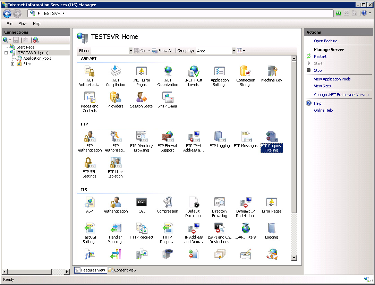The image size is (375, 285).
Task: Click the features list scroll down arrow
Action: click(x=294, y=258)
